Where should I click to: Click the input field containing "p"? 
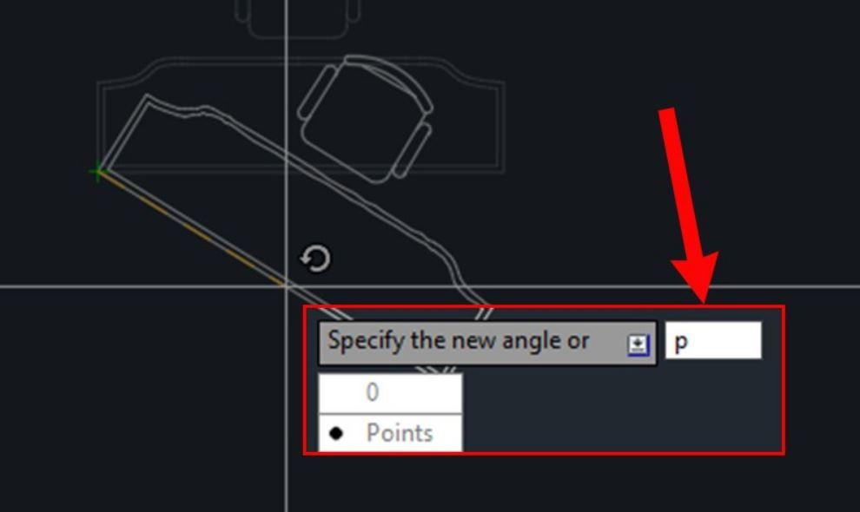[x=713, y=340]
